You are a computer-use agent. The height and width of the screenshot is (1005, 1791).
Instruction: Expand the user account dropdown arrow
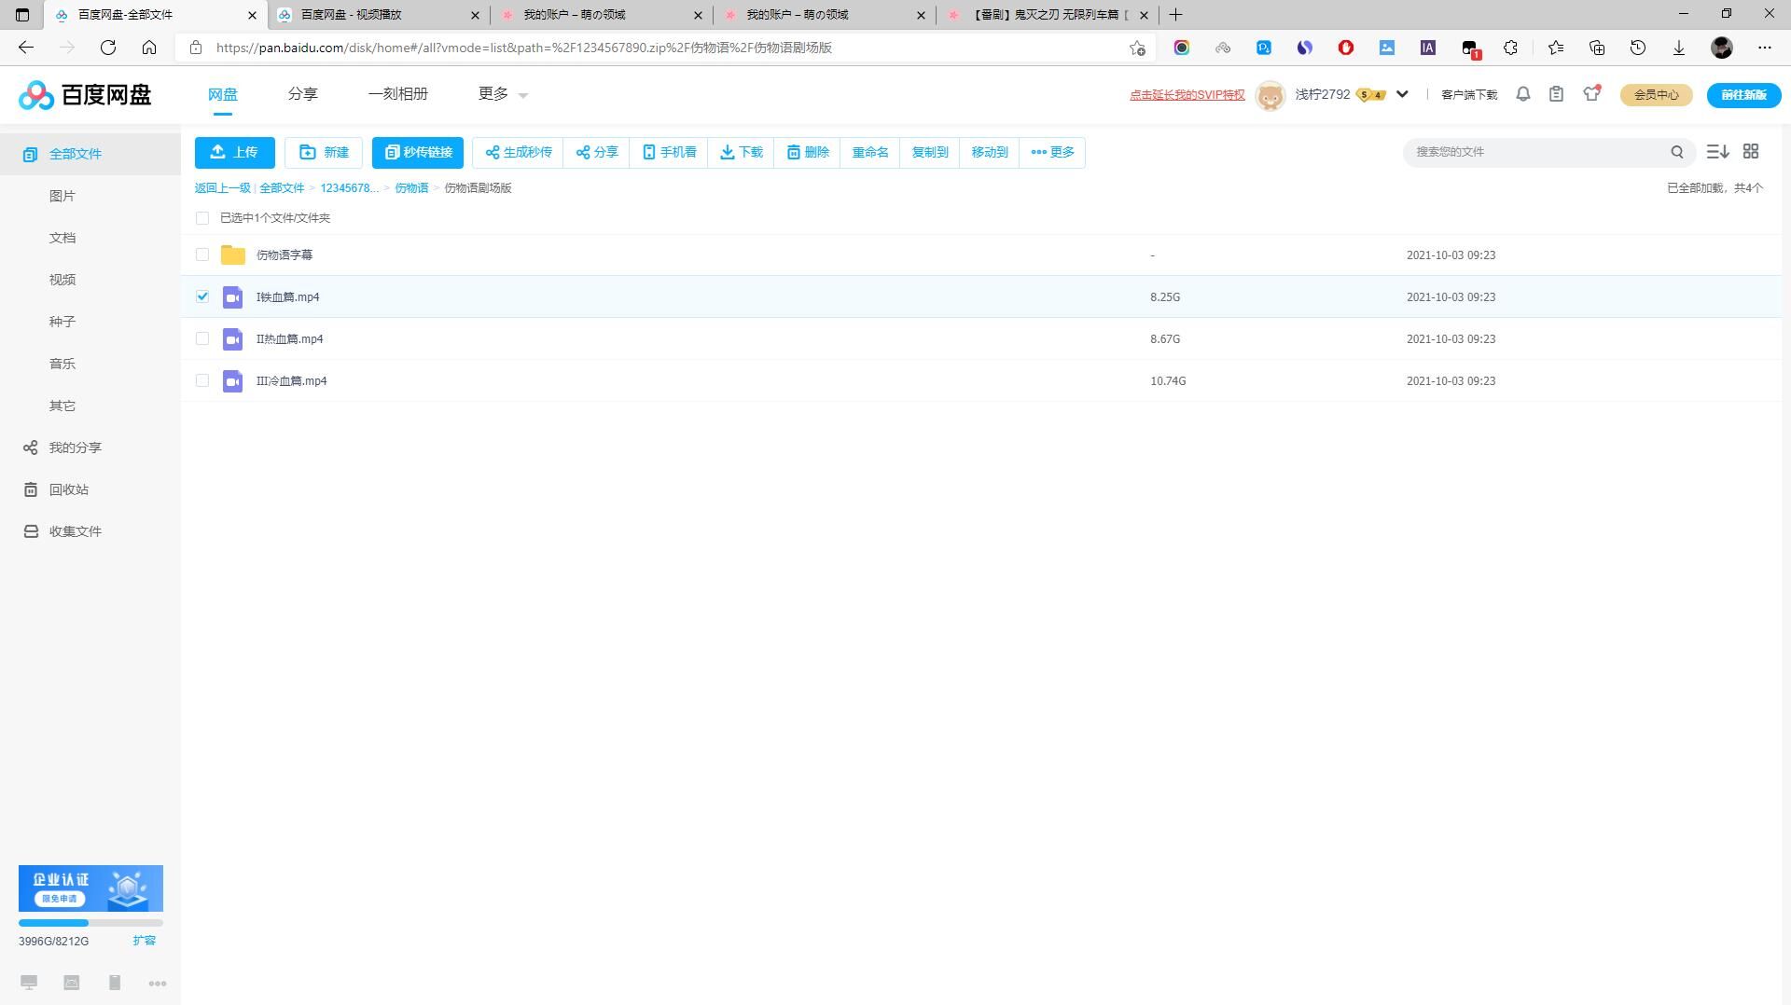click(x=1402, y=94)
